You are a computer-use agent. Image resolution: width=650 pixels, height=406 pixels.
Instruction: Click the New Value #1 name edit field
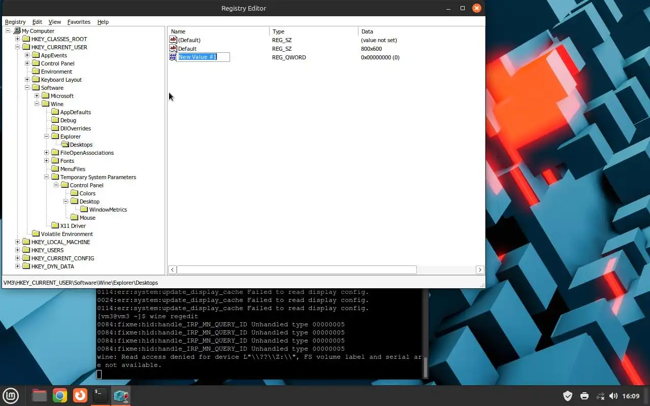204,57
